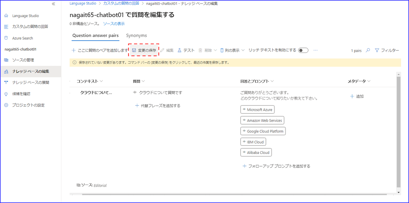
Task: Click the メタデータ 追加 plus icon
Action: (x=352, y=96)
